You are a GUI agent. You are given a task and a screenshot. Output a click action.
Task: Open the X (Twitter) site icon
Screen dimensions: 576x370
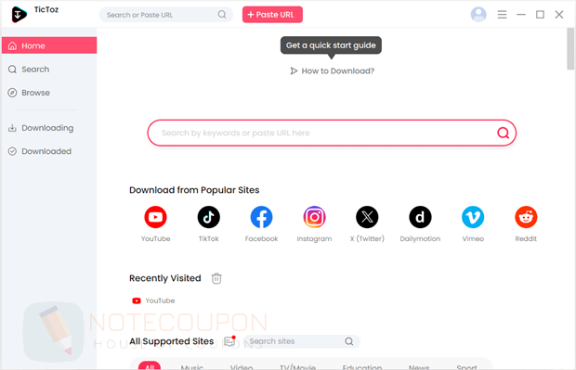click(x=367, y=217)
